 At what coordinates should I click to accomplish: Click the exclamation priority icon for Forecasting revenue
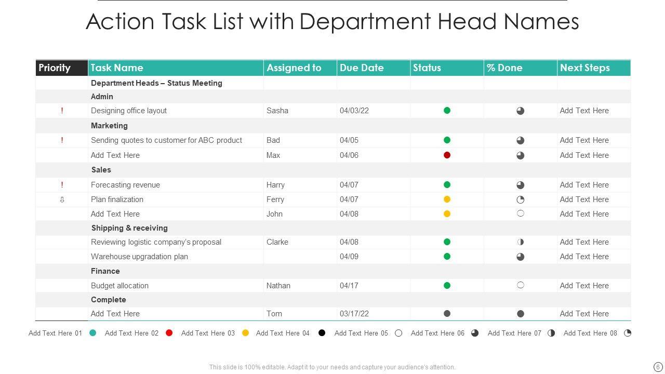[62, 185]
